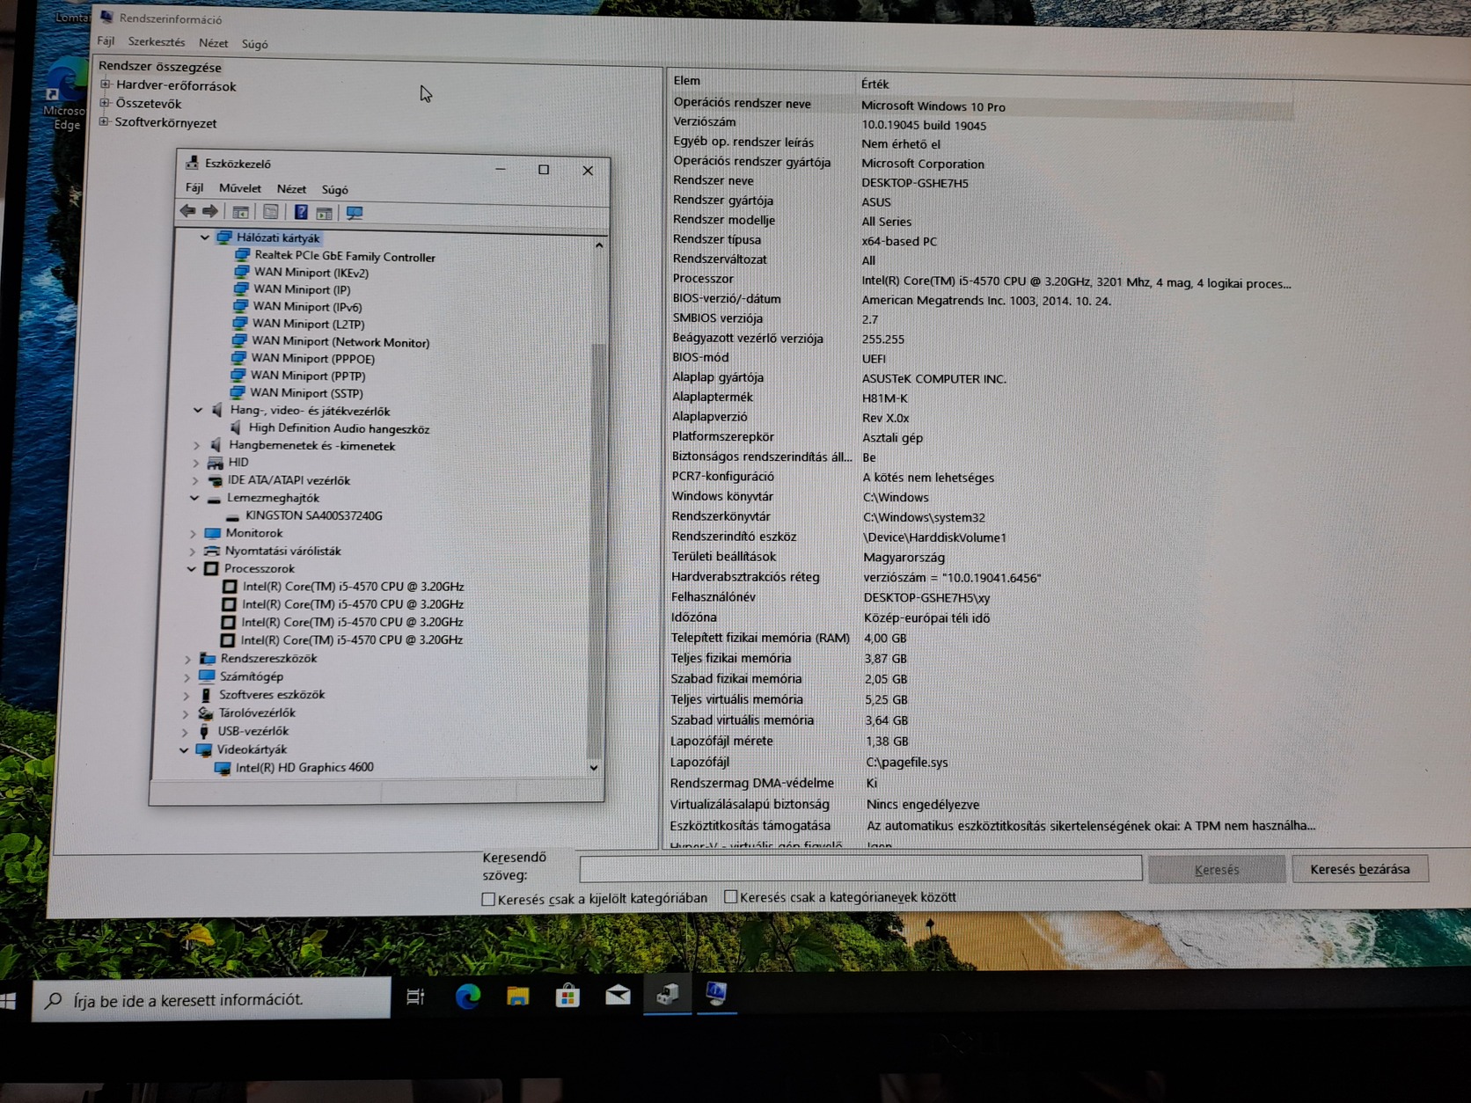The width and height of the screenshot is (1471, 1103).
Task: Open the Súgó menu in Eszközkezelő
Action: pos(334,190)
